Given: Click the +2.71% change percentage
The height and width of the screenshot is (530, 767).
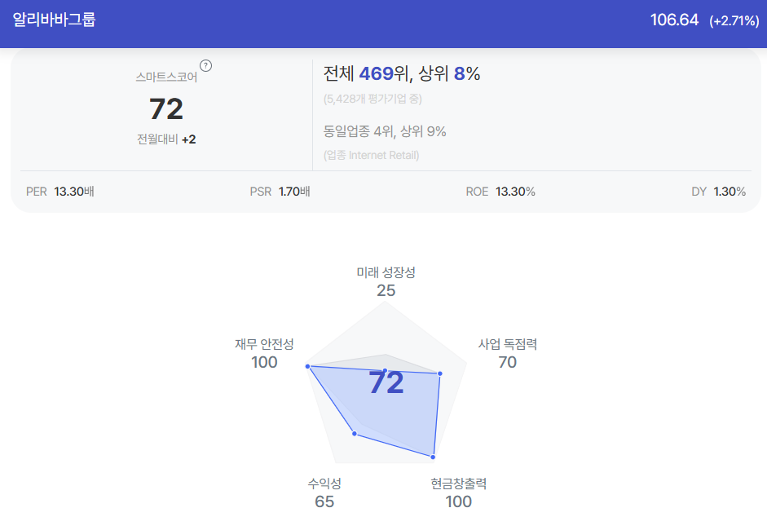Looking at the screenshot, I should tap(734, 20).
